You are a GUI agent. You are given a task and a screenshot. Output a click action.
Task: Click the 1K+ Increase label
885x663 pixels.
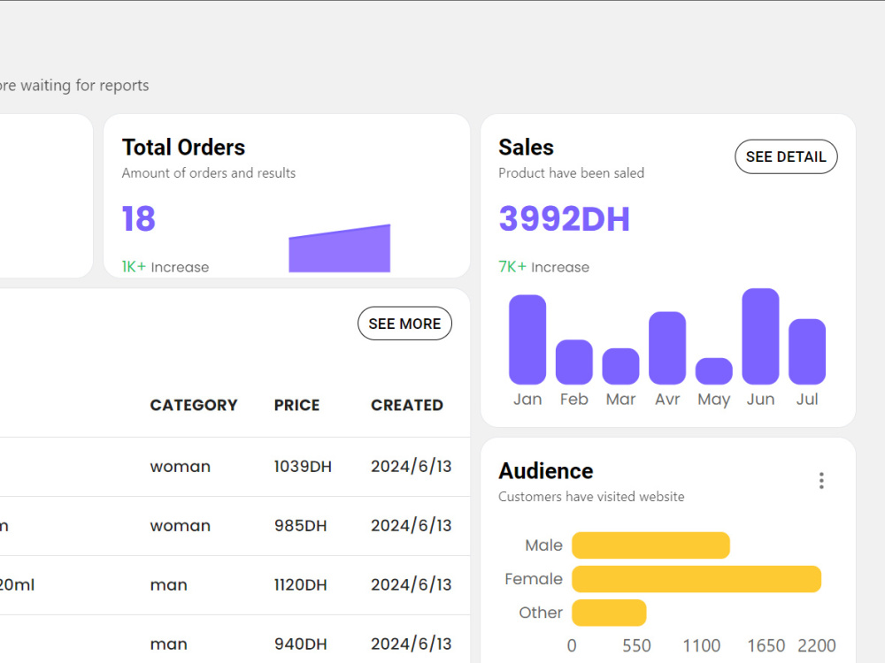tap(165, 267)
